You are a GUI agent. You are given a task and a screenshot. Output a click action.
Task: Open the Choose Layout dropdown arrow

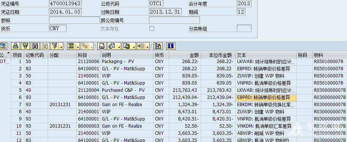coord(147,46)
